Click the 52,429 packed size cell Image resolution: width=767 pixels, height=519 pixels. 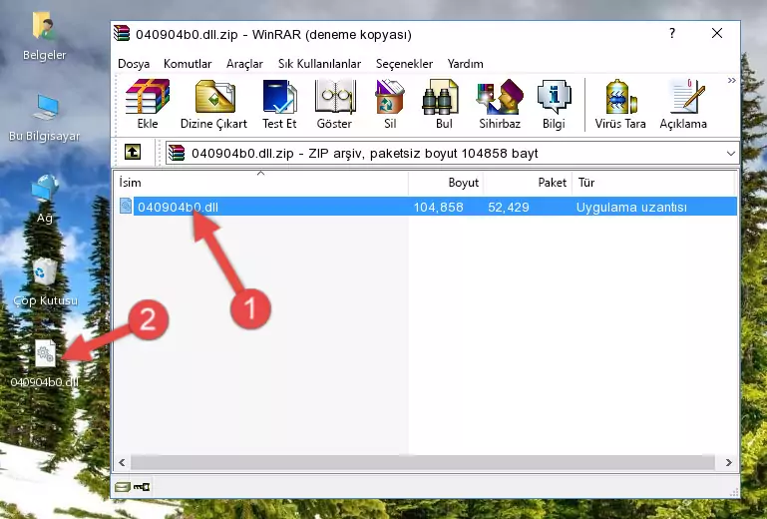509,208
